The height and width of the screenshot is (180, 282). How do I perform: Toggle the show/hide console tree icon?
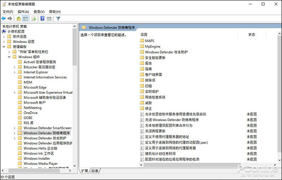click(25, 19)
